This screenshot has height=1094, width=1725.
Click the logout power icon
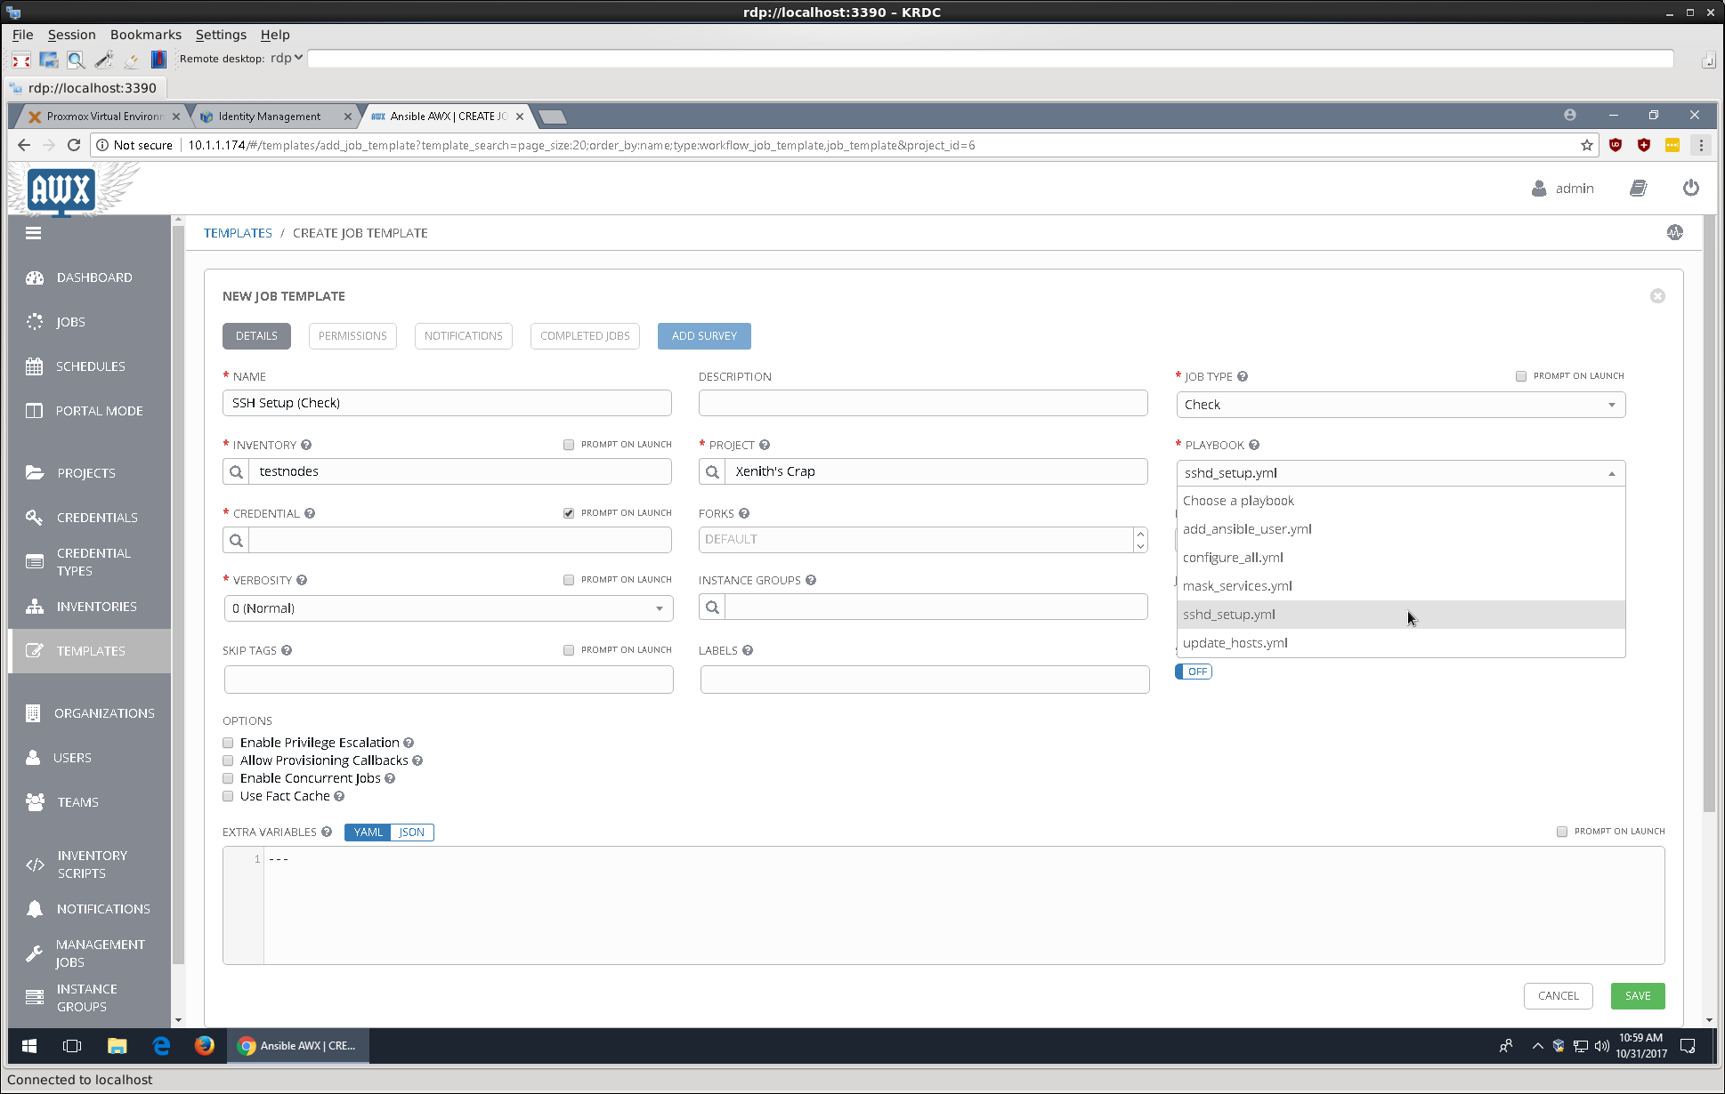(x=1691, y=189)
